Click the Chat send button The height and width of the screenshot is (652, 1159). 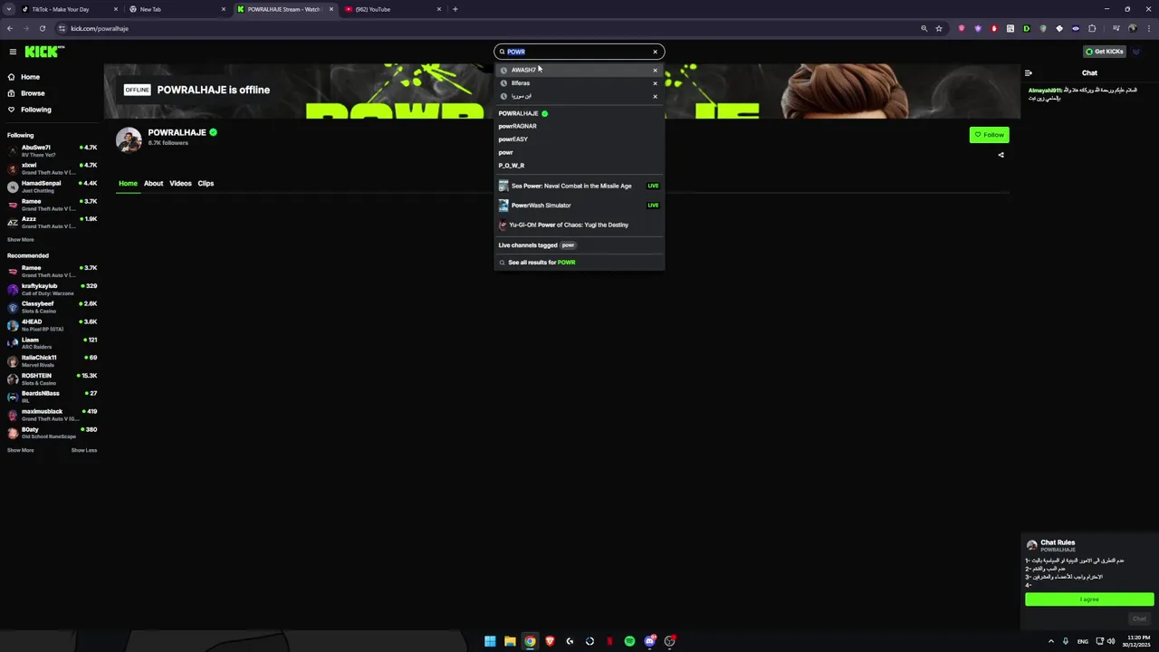coord(1139,619)
